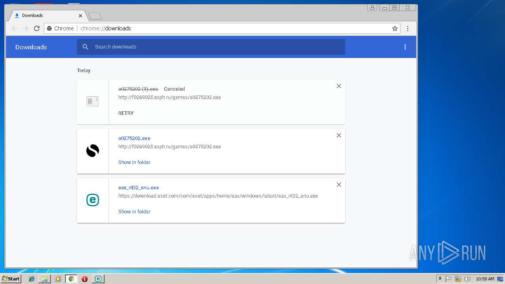This screenshot has width=505, height=284.
Task: Click the ESET file icon thumbnail
Action: tap(92, 200)
